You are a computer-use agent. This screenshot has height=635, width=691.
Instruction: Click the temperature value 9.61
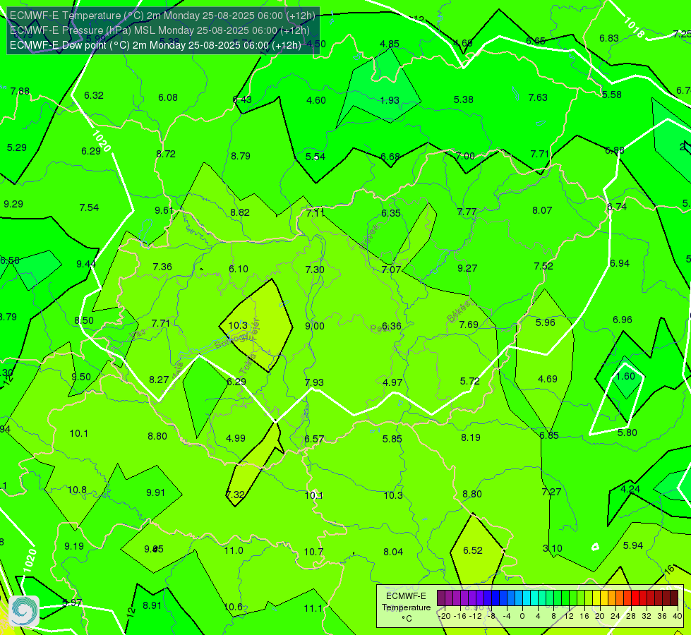tap(164, 210)
